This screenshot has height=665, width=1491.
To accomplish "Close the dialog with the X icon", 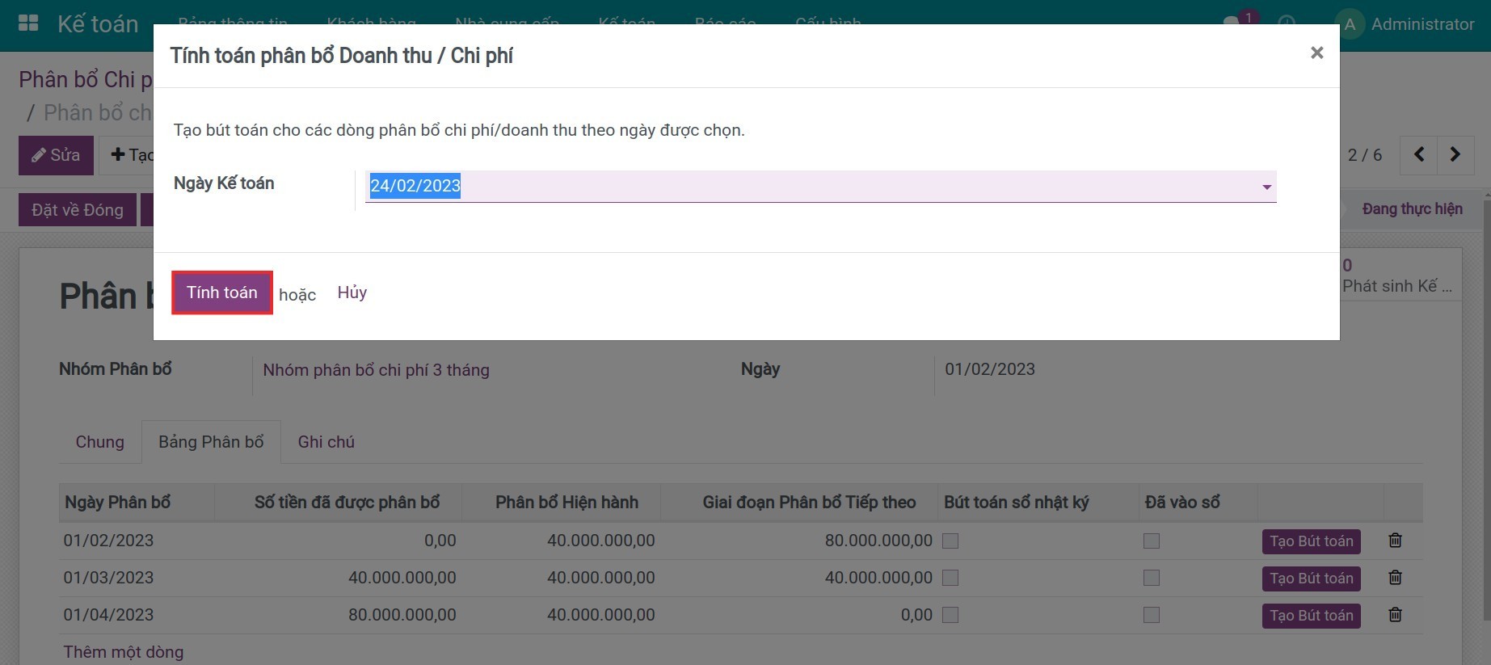I will coord(1316,53).
